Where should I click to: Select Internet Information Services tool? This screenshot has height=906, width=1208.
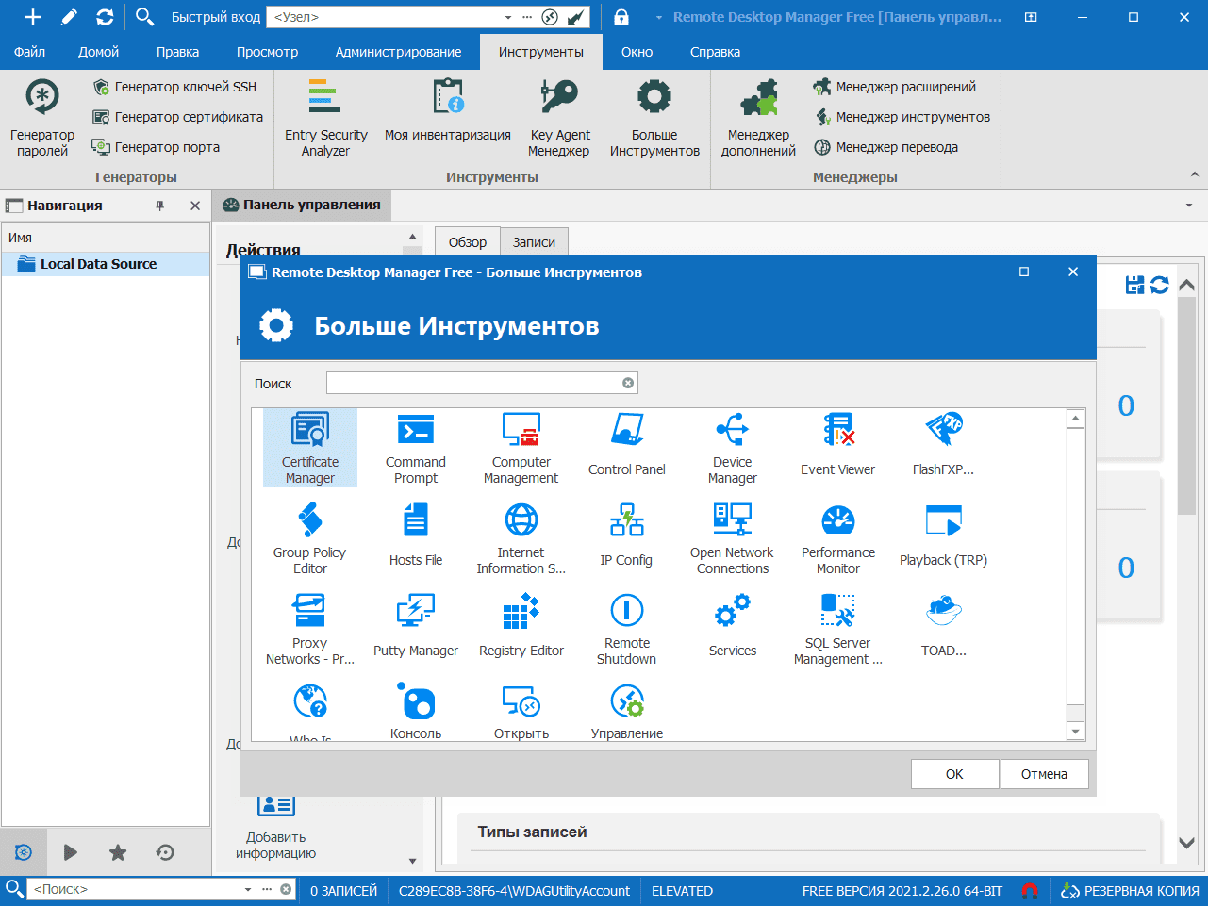pos(521,538)
